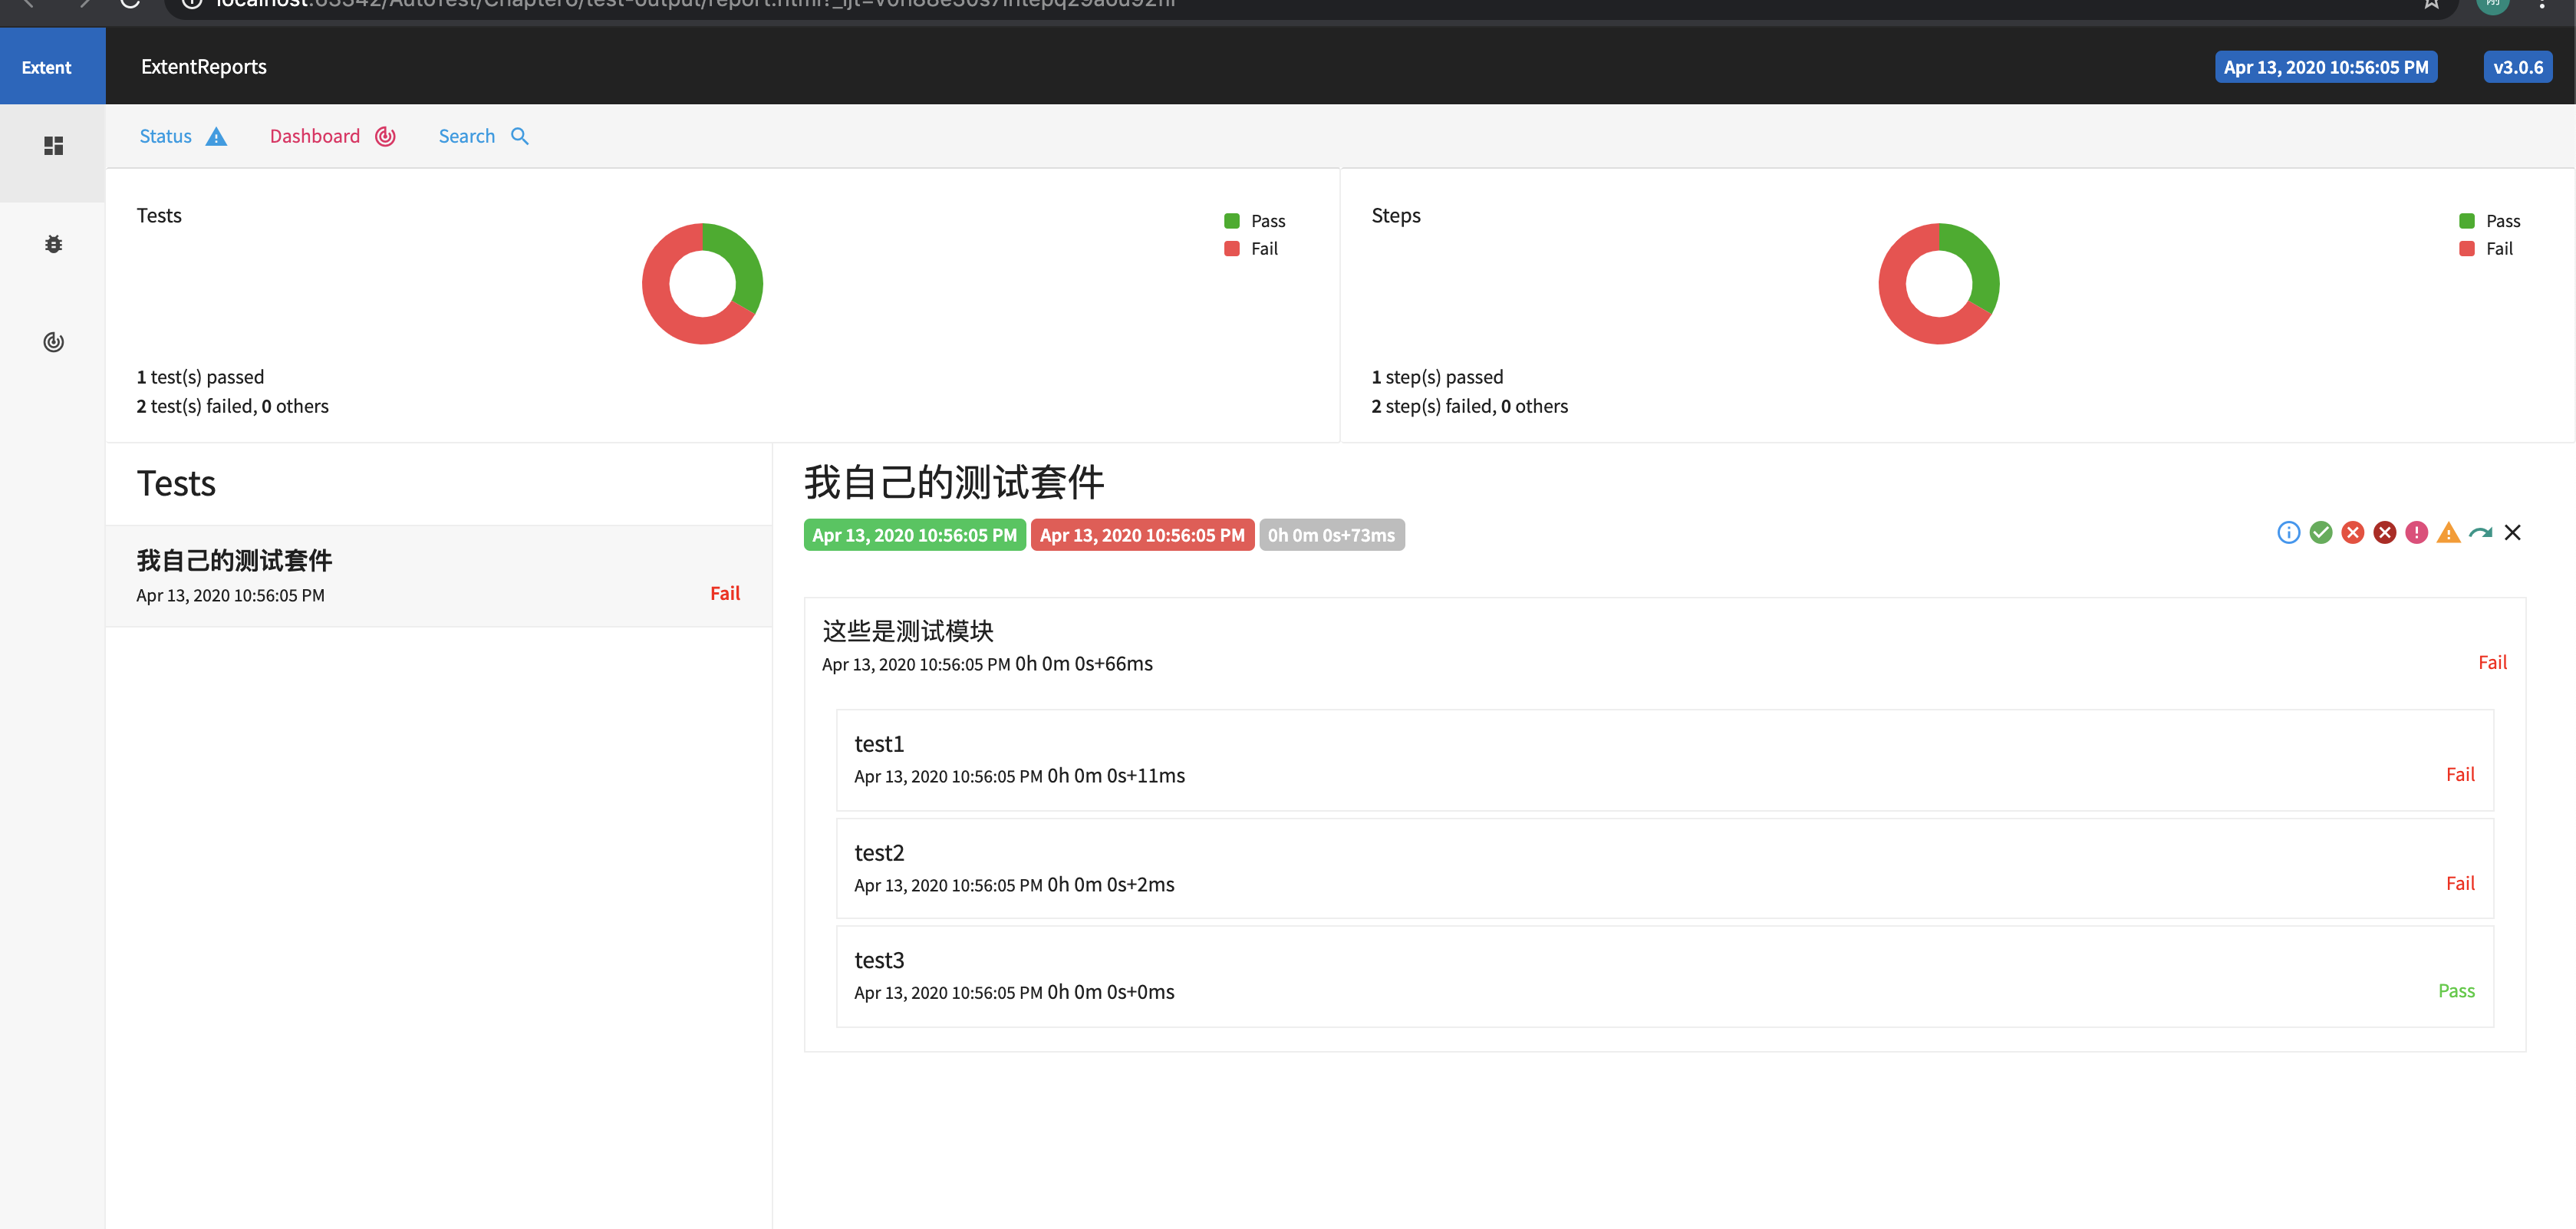The height and width of the screenshot is (1229, 2576).
Task: Click the orange warning triangle filter icon
Action: (2448, 533)
